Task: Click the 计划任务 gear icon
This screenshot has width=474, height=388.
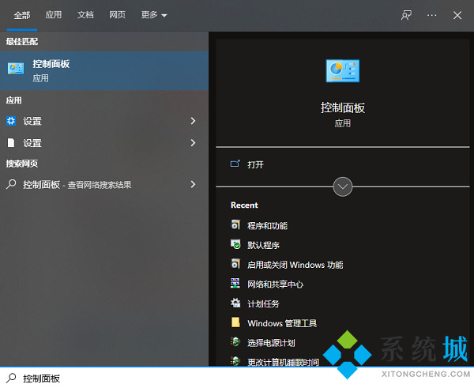Action: (x=235, y=303)
